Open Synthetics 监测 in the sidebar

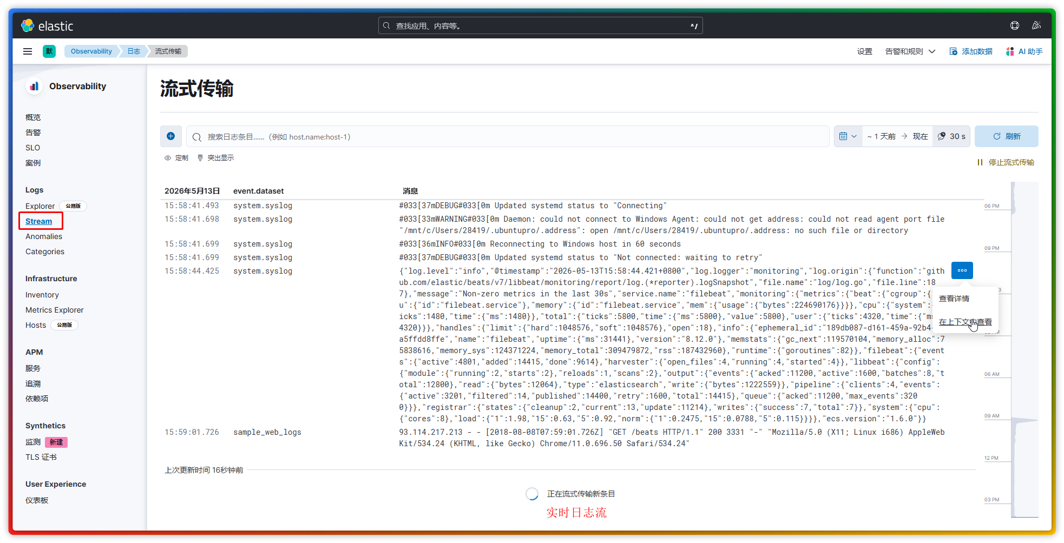pos(33,442)
